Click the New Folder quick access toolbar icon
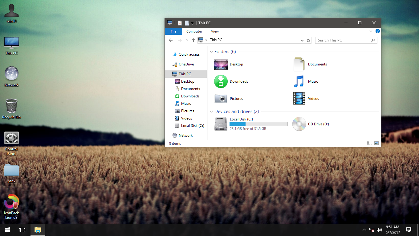Image resolution: width=419 pixels, height=236 pixels. tap(187, 23)
